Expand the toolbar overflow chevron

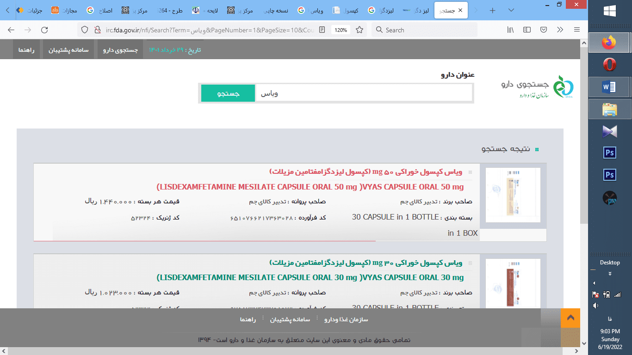(560, 30)
